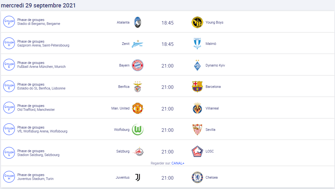
Task: Click the Juventus J logo
Action: click(138, 177)
